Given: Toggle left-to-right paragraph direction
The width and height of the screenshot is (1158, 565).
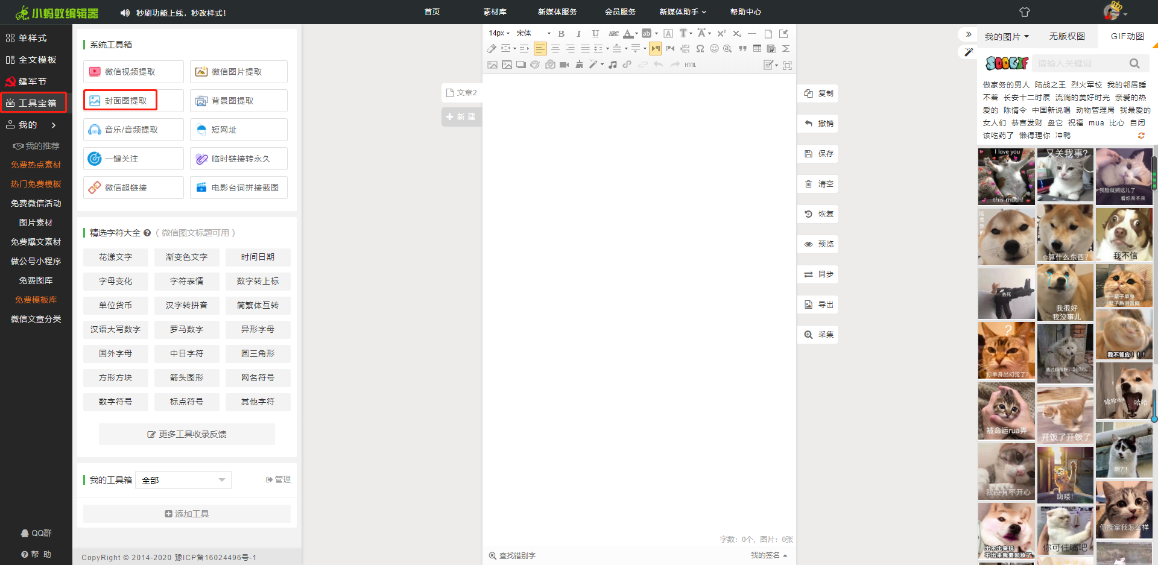Looking at the screenshot, I should pos(656,49).
